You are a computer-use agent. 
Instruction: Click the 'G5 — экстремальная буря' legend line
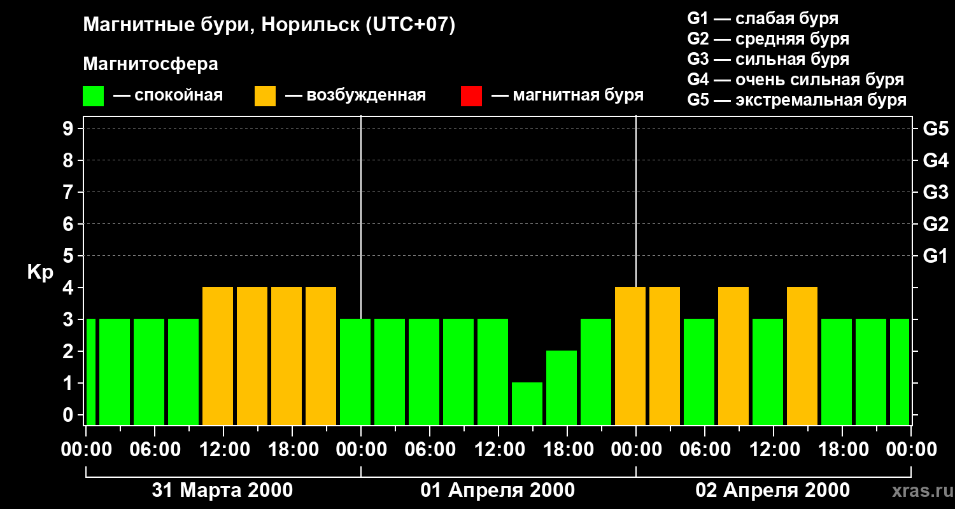tap(797, 100)
